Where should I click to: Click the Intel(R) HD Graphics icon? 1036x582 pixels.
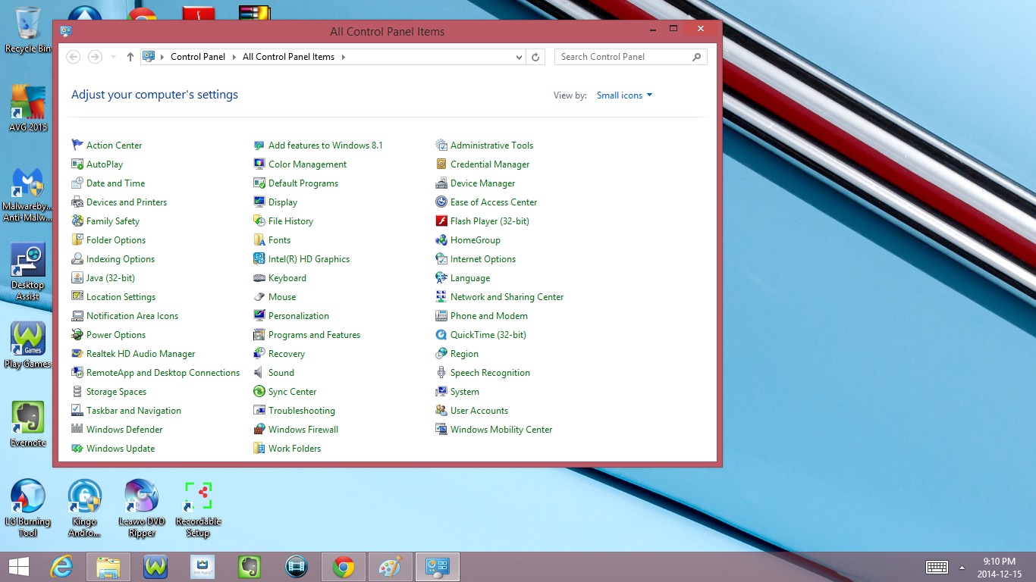pos(259,258)
